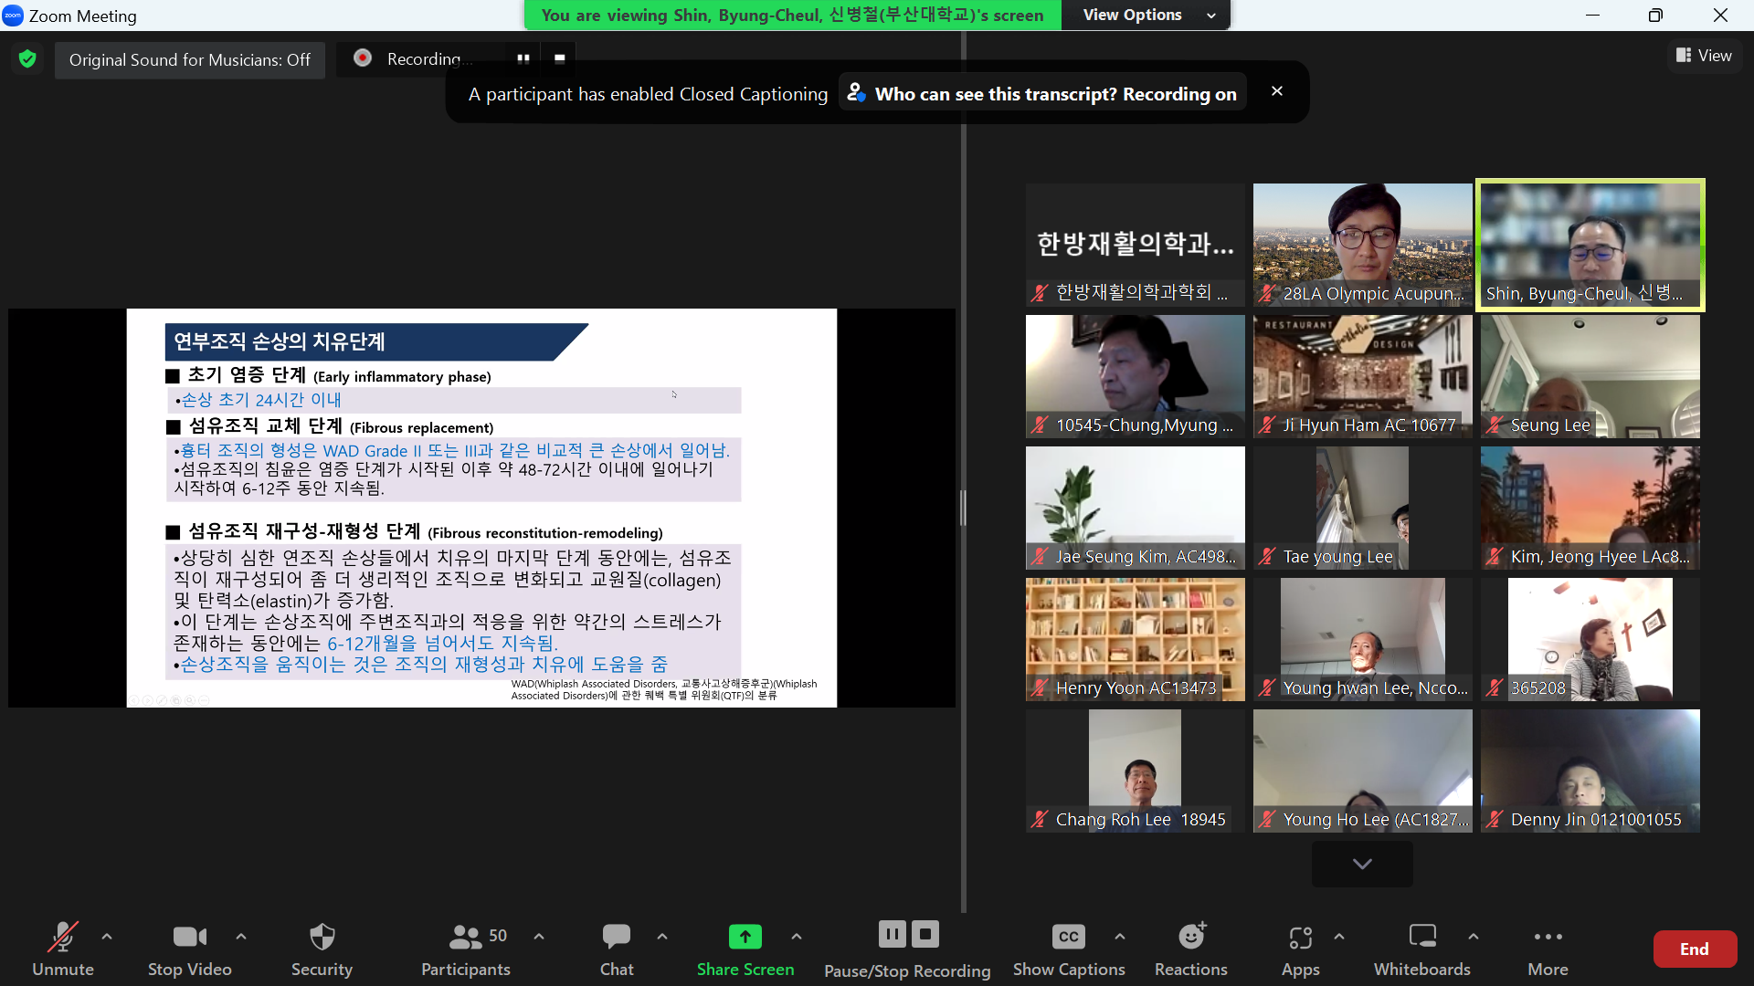Click 'Who can see this transcript? Recording on'

tap(1041, 92)
